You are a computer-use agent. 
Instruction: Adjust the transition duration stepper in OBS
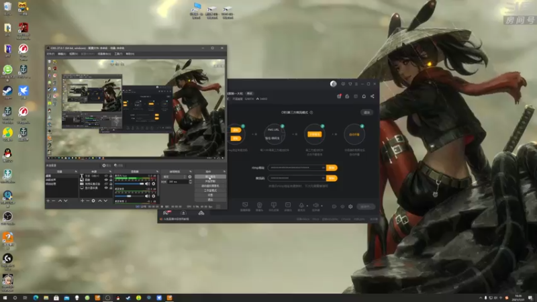coord(191,182)
